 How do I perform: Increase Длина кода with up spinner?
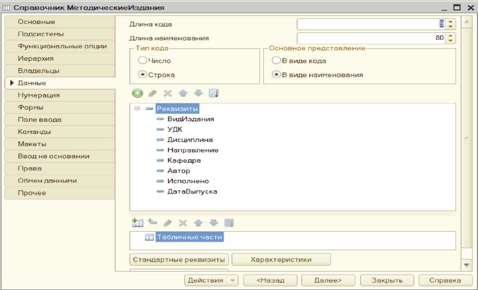(x=451, y=21)
